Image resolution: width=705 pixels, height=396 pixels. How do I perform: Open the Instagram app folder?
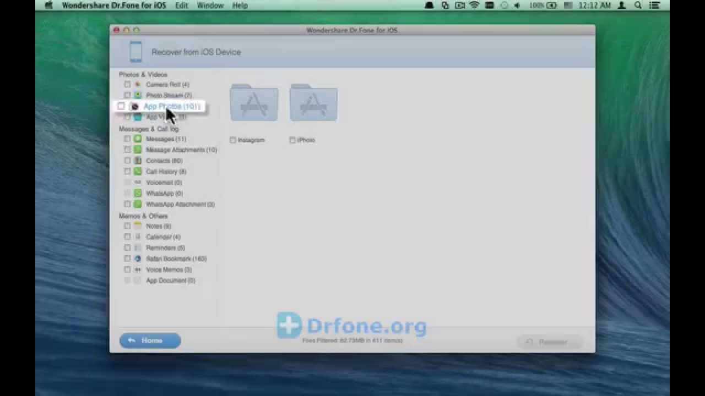pos(254,102)
